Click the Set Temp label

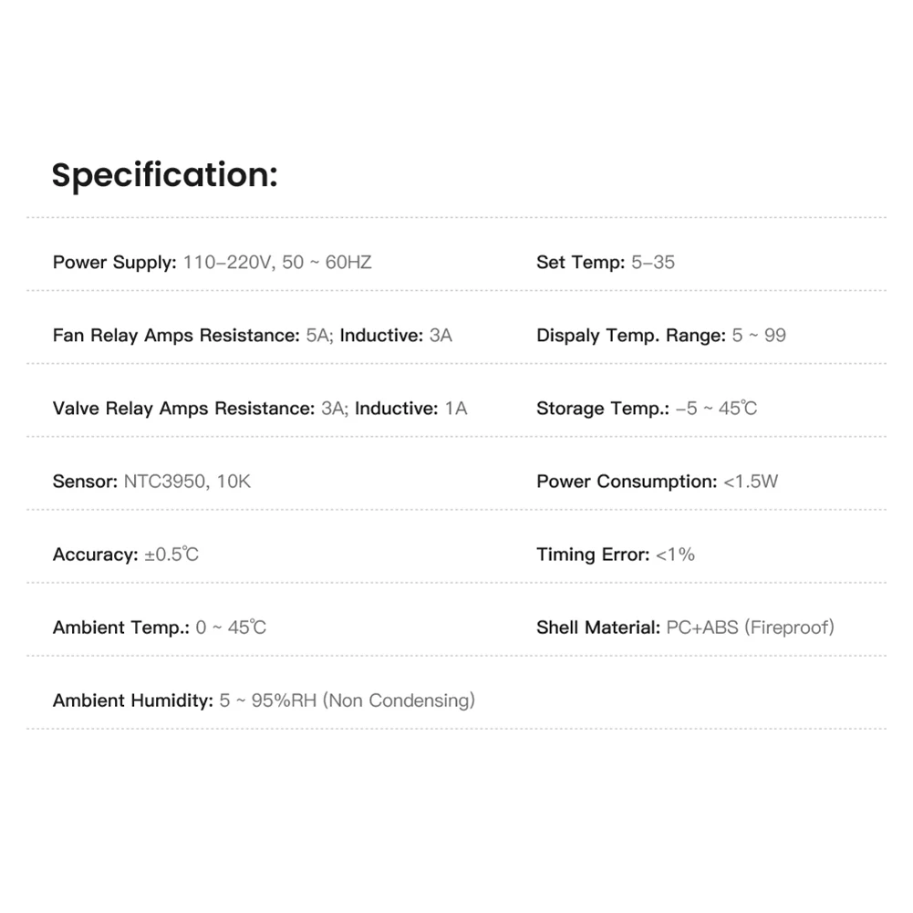tap(580, 263)
